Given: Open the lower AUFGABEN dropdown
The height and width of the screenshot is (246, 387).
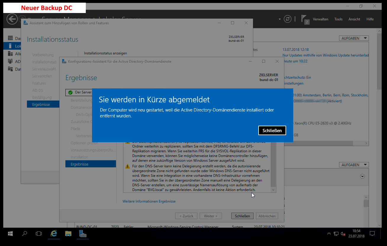Looking at the screenshot, I should pyautogui.click(x=354, y=165).
